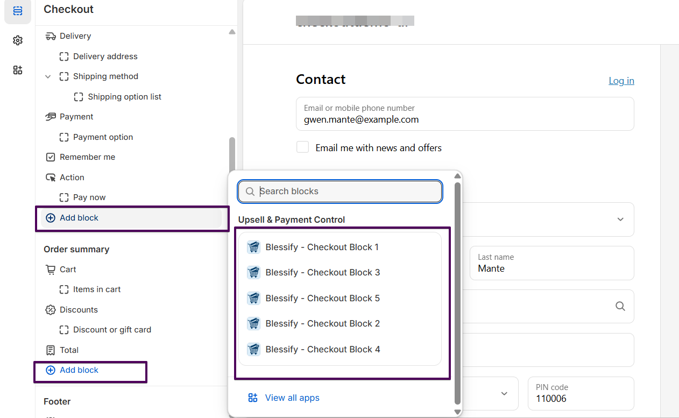
Task: Click the Discounts badge icon
Action: [x=51, y=310]
